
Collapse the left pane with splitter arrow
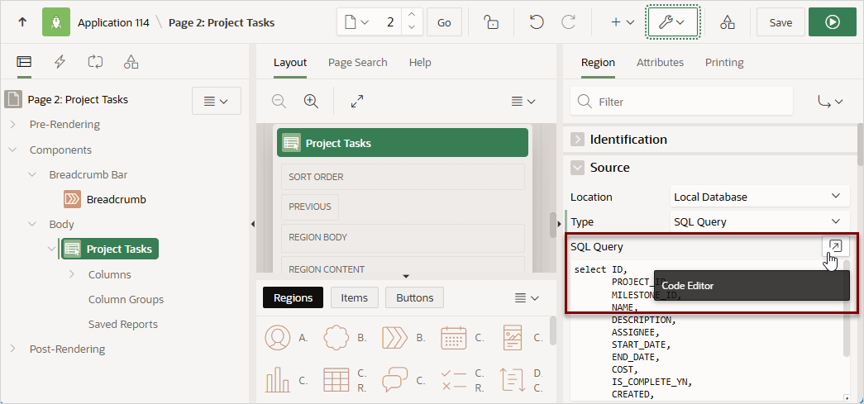pyautogui.click(x=253, y=224)
